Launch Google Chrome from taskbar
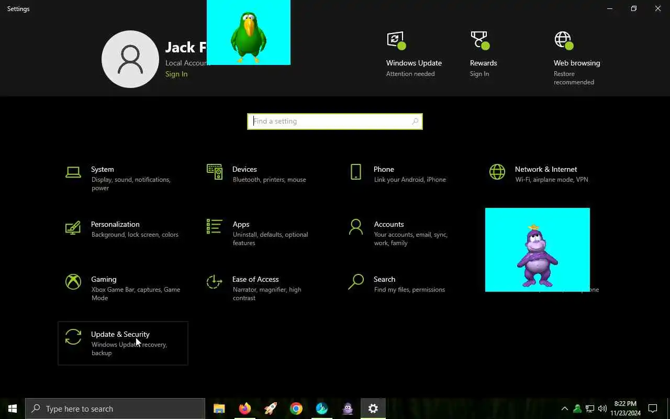The width and height of the screenshot is (670, 419). click(296, 409)
